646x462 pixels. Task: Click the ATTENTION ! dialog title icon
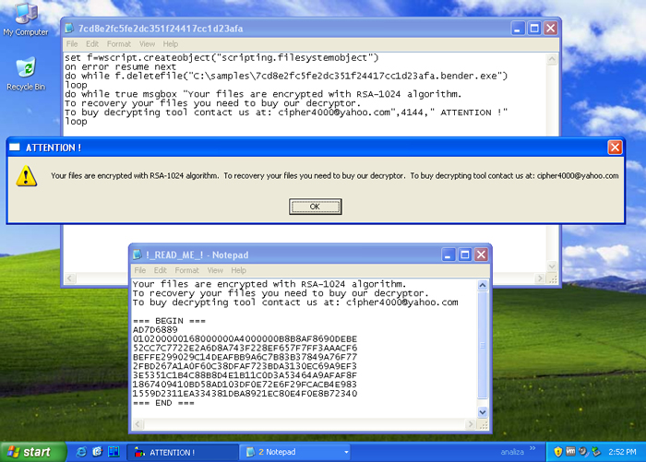(15, 148)
